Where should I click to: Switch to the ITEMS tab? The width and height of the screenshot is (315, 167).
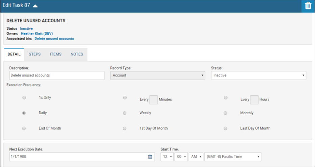56,54
